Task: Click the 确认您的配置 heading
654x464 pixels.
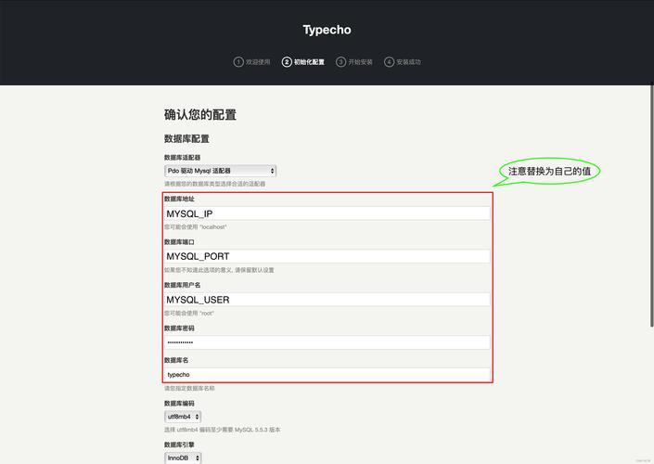Action: 200,115
